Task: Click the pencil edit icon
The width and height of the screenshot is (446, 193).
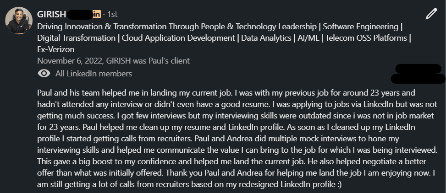Action: click(431, 14)
